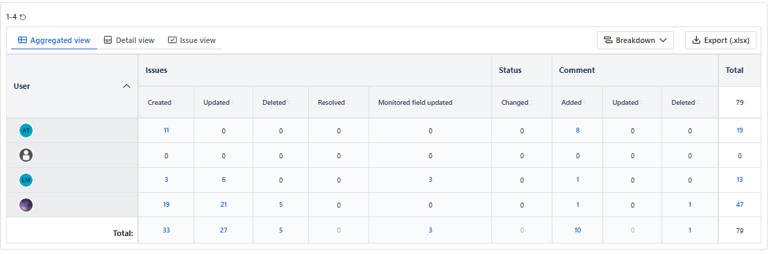
Task: Click the anonymous user avatar
Action: tap(26, 155)
